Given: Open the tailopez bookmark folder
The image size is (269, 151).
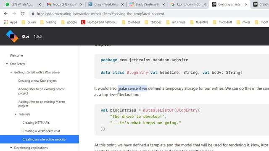Looking at the screenshot, I should (x=153, y=22).
